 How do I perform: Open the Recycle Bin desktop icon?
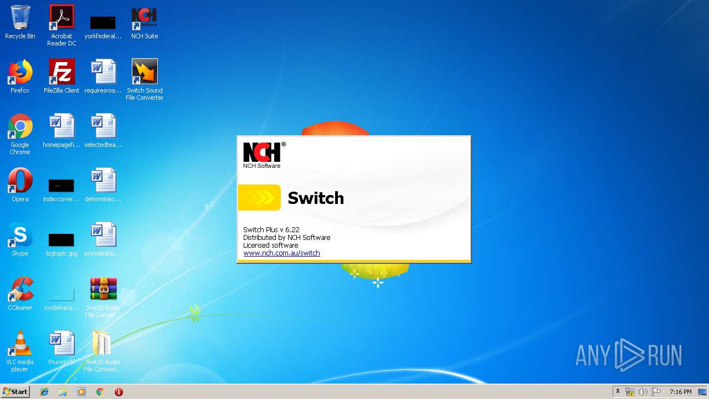(x=20, y=22)
